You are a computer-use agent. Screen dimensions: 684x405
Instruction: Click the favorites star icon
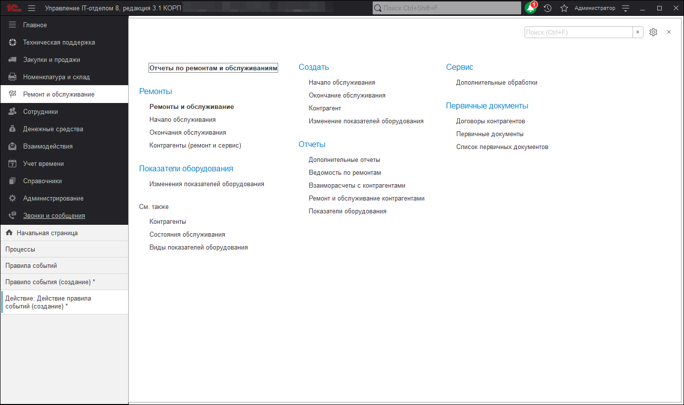pyautogui.click(x=564, y=8)
